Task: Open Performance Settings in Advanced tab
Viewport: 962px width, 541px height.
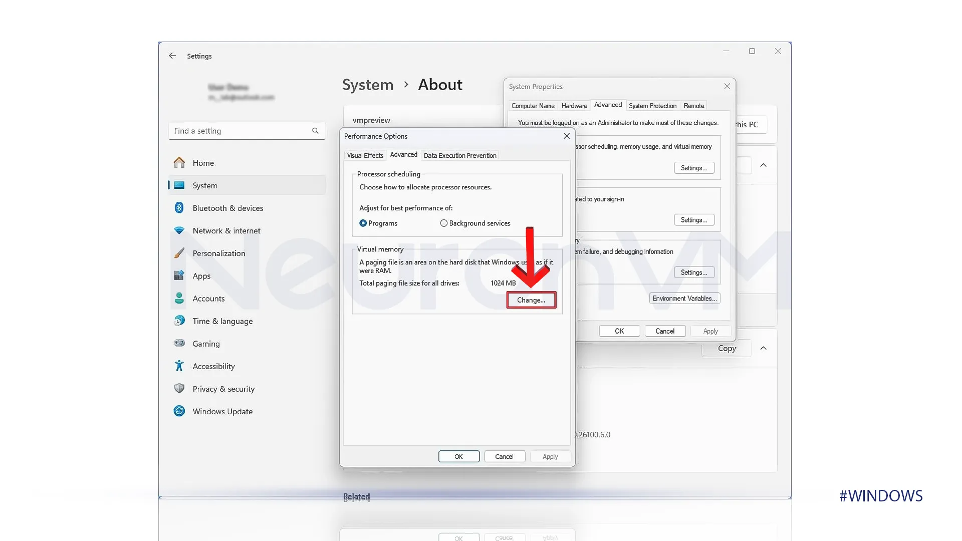Action: (x=694, y=167)
